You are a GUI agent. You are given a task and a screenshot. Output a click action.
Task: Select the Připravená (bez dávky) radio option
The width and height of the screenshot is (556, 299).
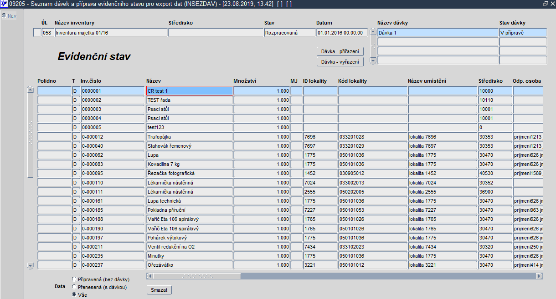[74, 279]
